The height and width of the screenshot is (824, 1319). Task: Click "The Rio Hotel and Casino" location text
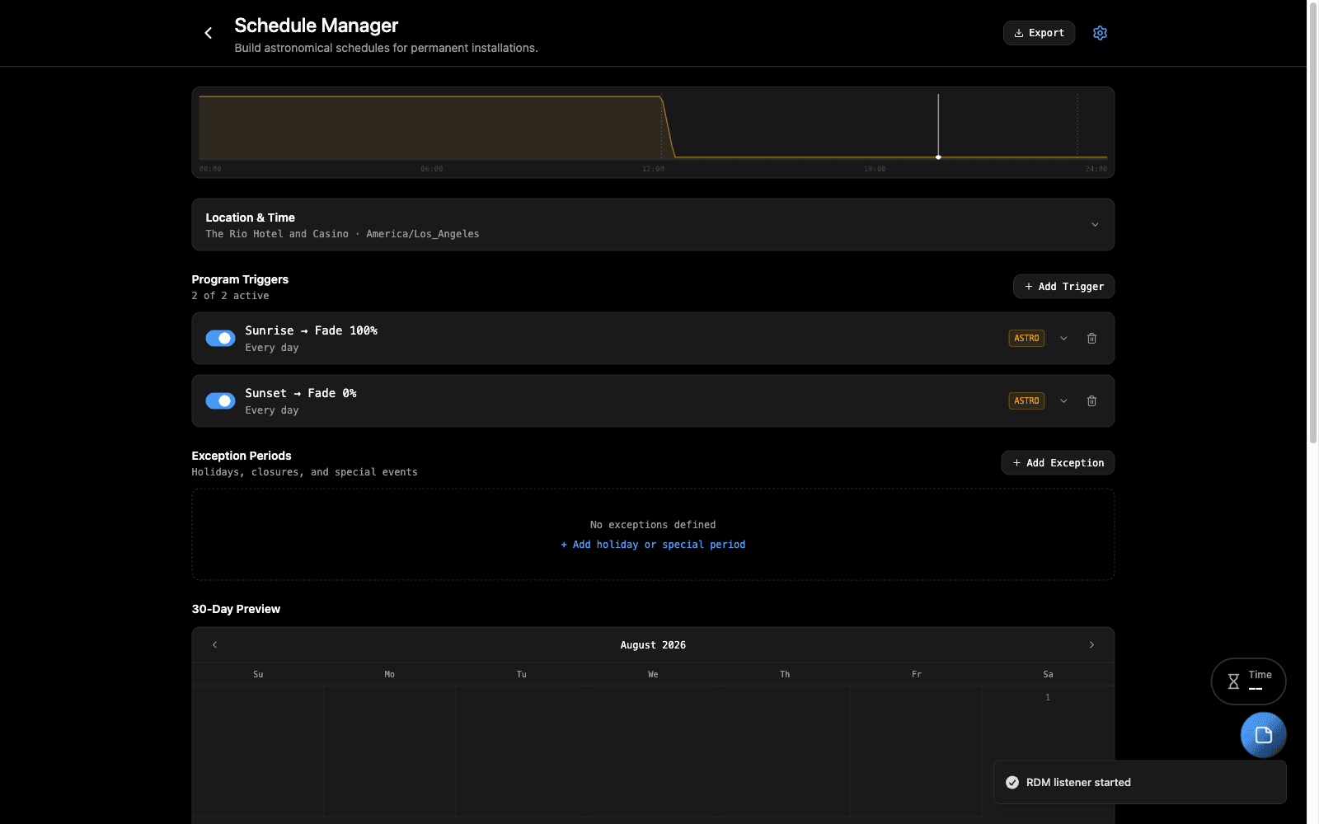coord(277,234)
